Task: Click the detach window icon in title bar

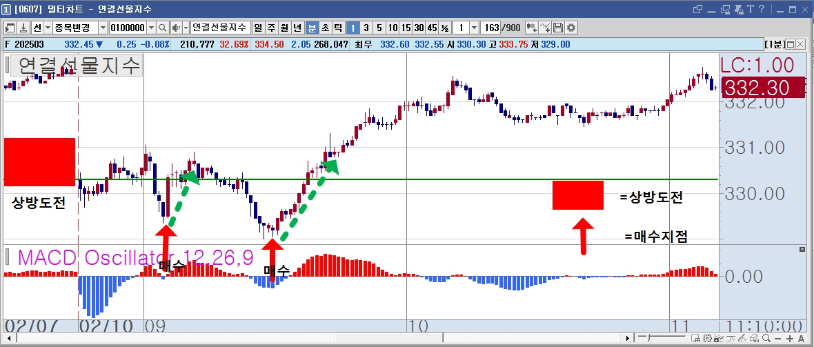Action: pos(697,9)
